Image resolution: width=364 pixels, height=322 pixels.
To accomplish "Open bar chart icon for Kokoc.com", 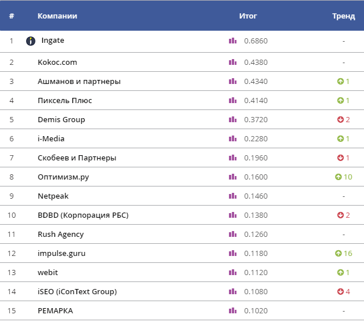I will coord(232,62).
